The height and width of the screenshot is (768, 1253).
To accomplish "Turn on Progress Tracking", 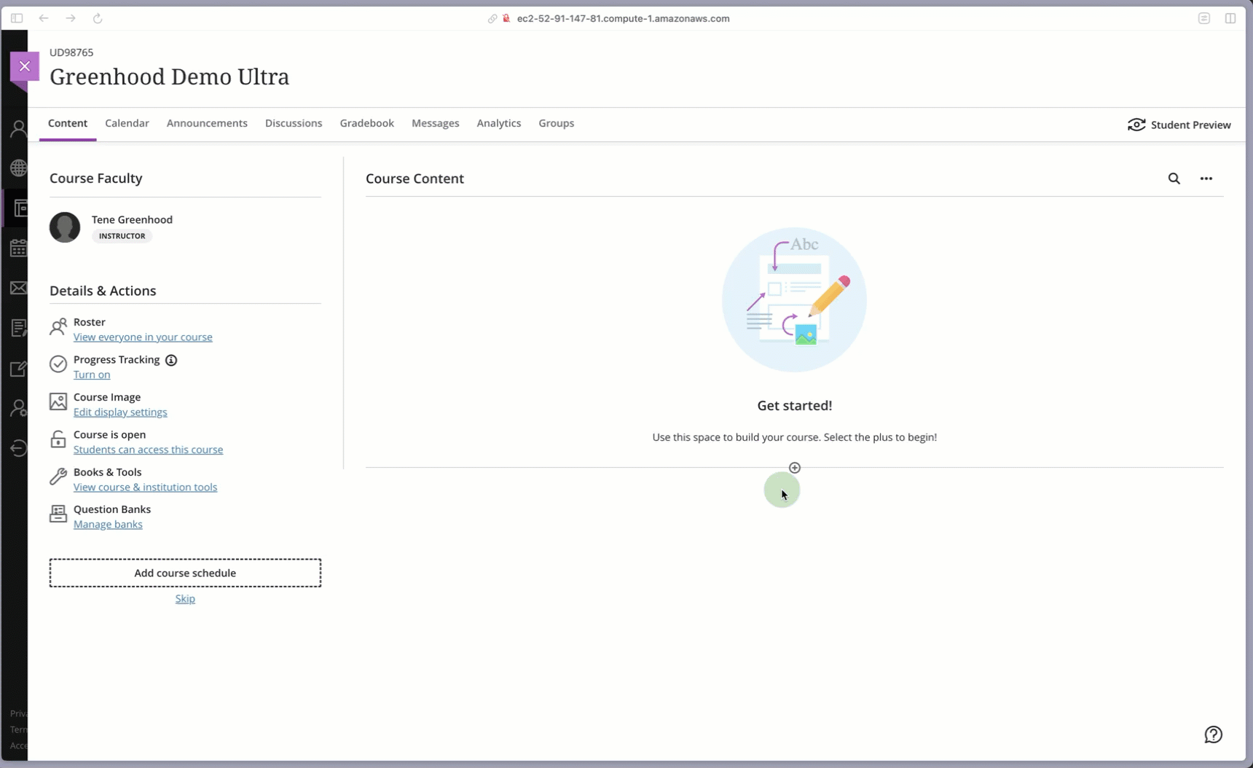I will [92, 375].
